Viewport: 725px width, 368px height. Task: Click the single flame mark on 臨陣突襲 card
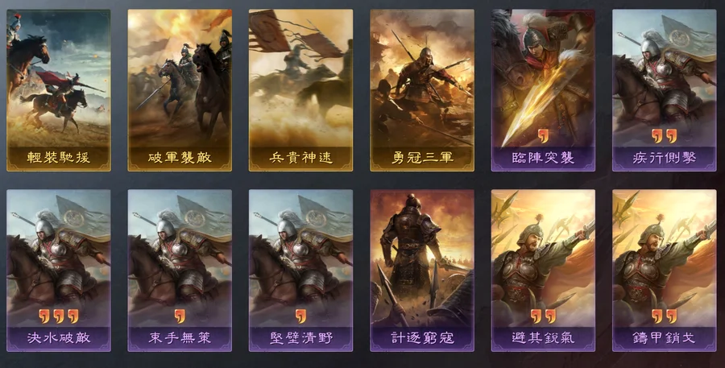pos(543,136)
